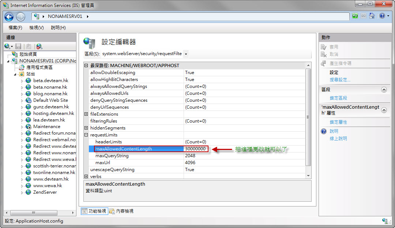Expand the fileExtensions property node
Viewport: 395px width, 228px height.
(86, 114)
